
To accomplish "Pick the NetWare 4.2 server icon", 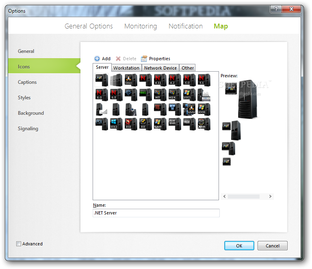I will (175, 80).
